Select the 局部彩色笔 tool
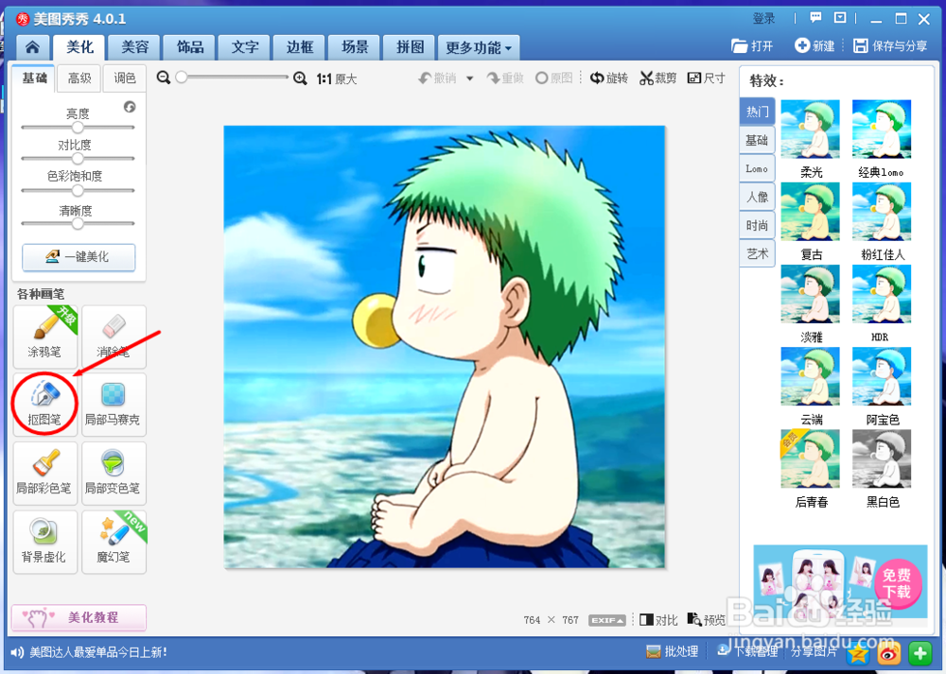This screenshot has height=674, width=946. [44, 474]
